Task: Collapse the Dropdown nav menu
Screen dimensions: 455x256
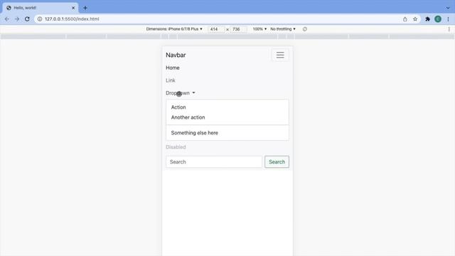Action: point(180,93)
